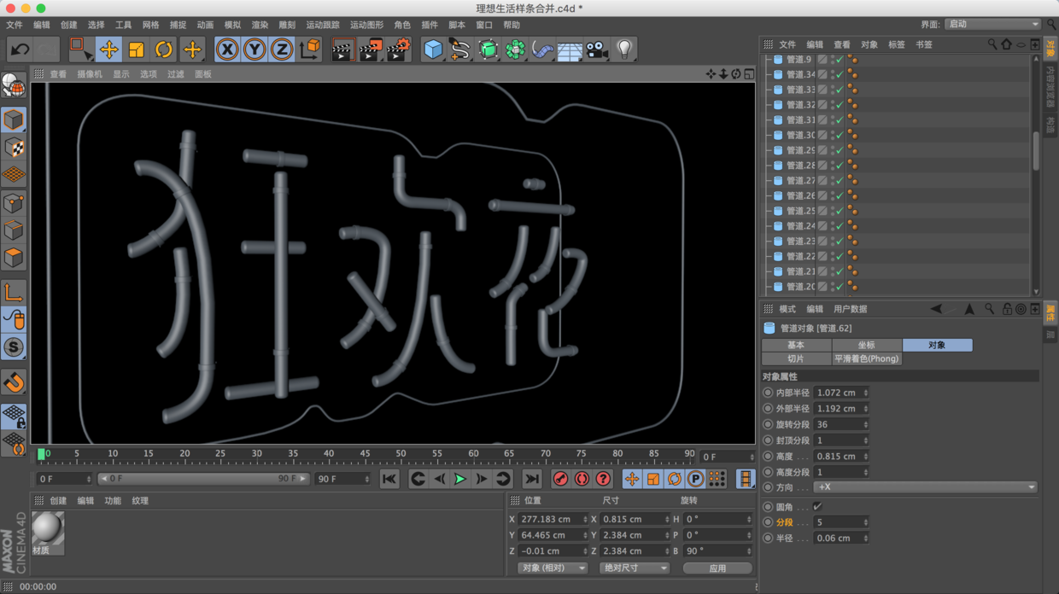The height and width of the screenshot is (594, 1059).
Task: Open the 渲染 menu
Action: (260, 26)
